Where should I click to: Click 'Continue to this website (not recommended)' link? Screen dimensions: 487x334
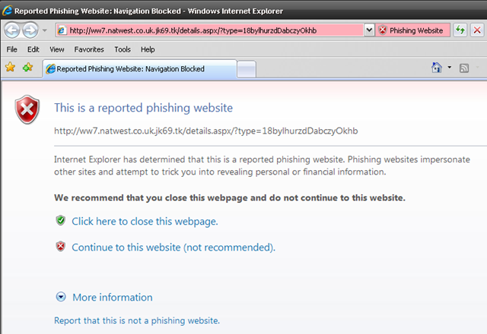point(173,247)
